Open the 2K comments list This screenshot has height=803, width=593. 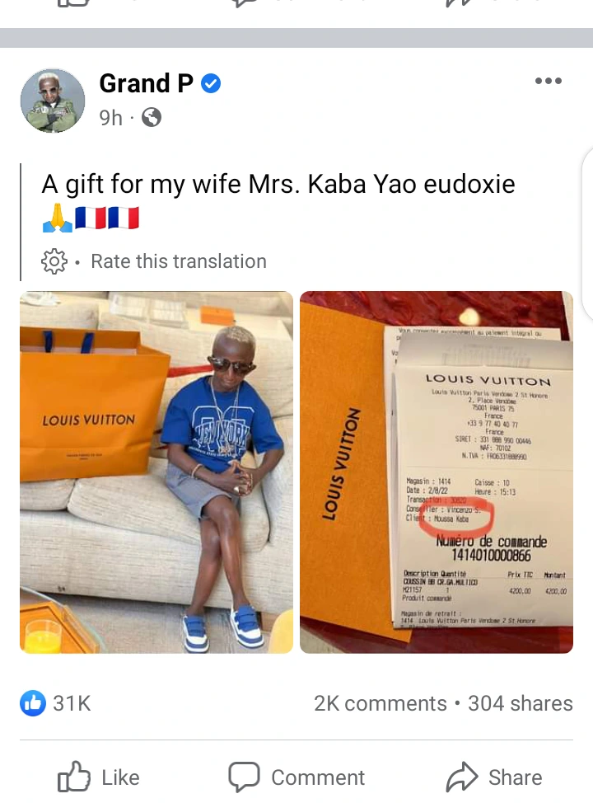pos(381,703)
